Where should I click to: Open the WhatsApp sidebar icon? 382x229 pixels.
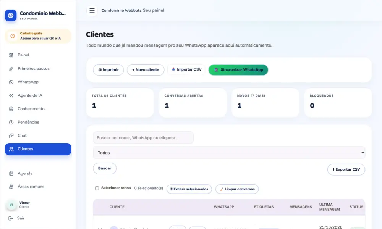click(x=11, y=82)
